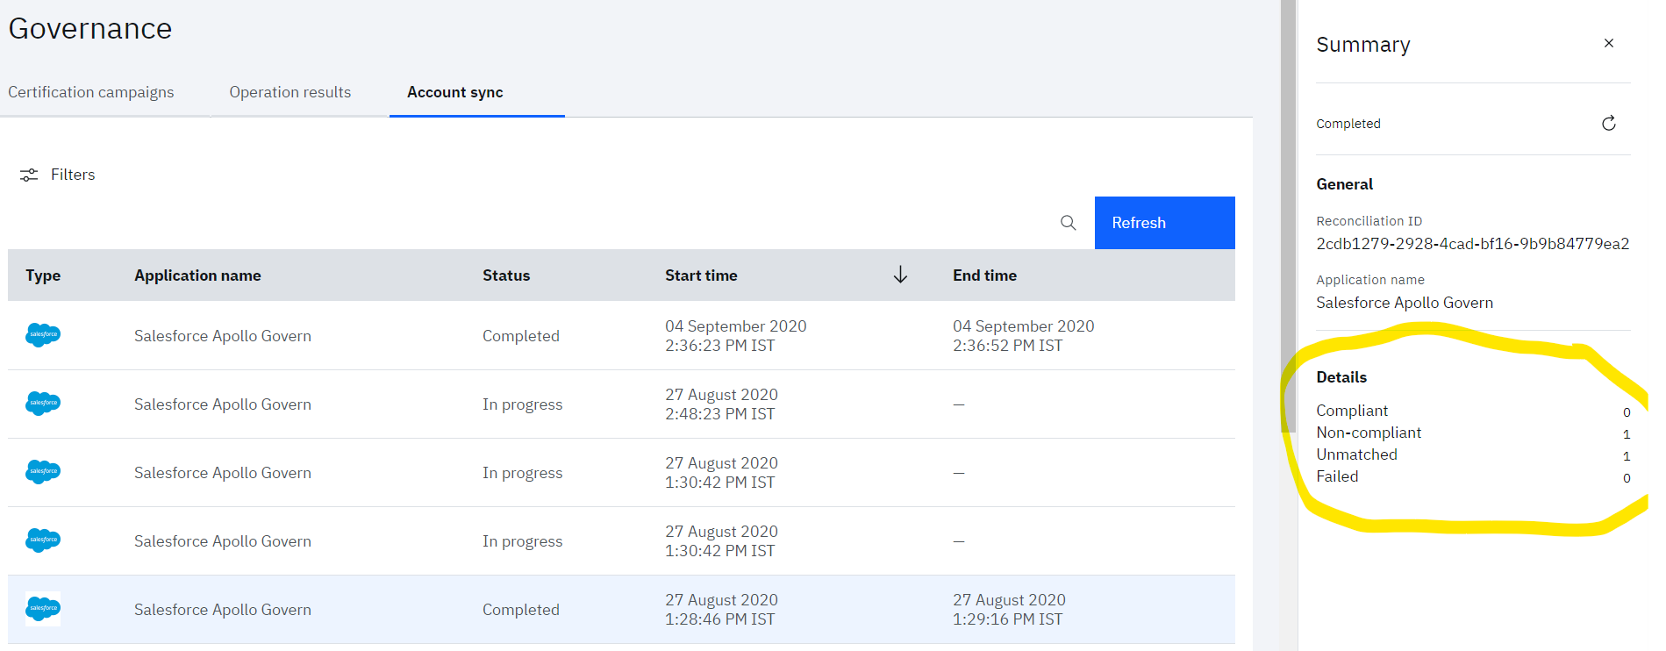Screen dimensions: 1666x651
Task: Sort by Start time column header
Action: (x=701, y=275)
